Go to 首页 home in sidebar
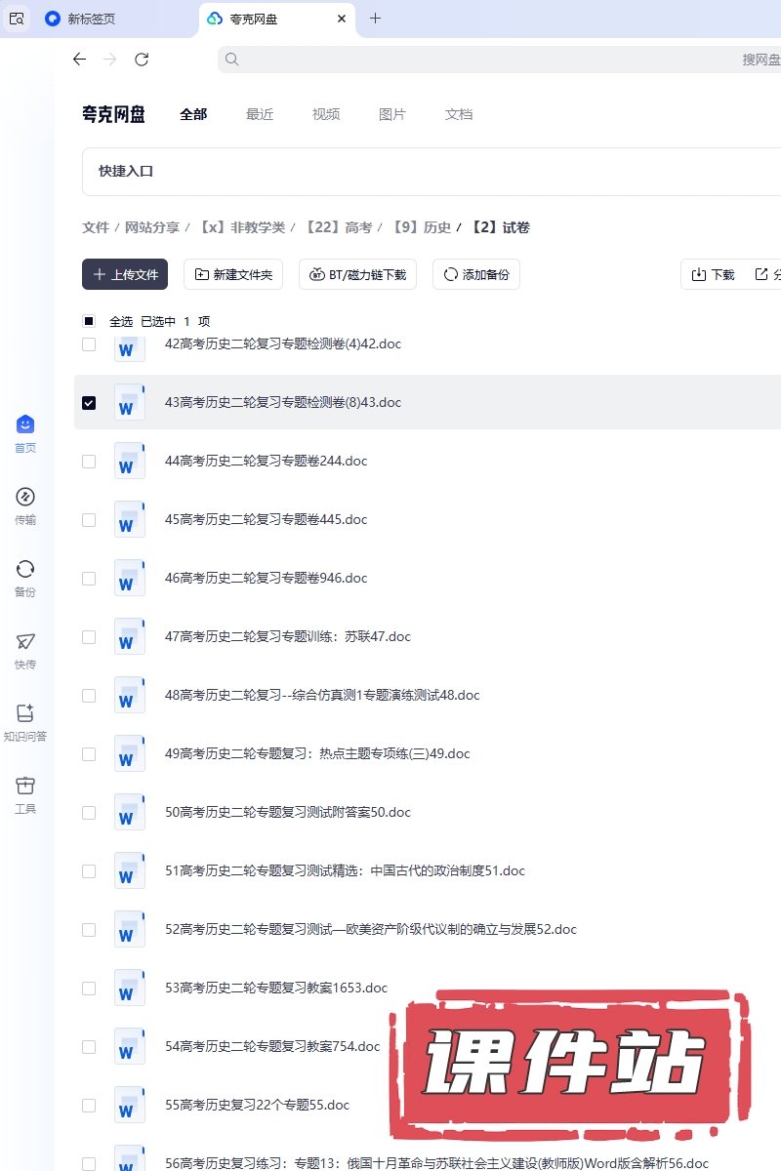This screenshot has height=1171, width=781. (25, 432)
